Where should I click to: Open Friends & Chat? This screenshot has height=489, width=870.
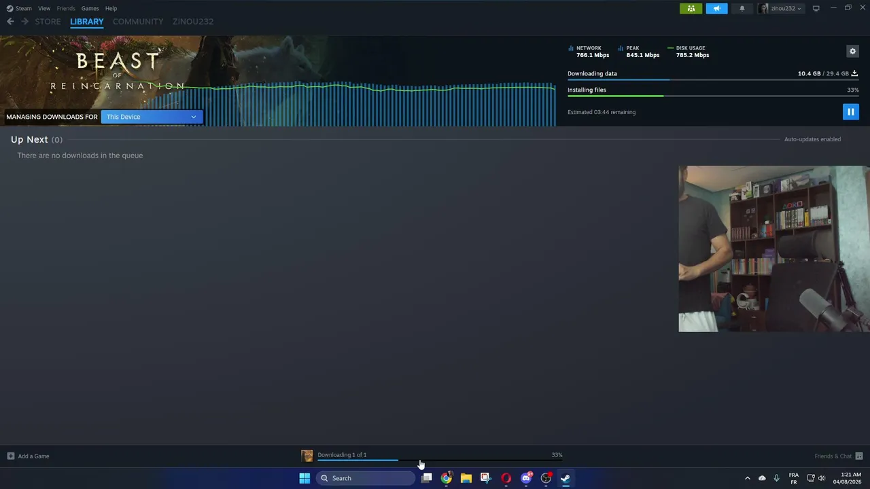pos(833,456)
